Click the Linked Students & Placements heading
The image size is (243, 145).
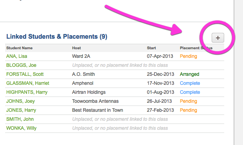tap(57, 37)
